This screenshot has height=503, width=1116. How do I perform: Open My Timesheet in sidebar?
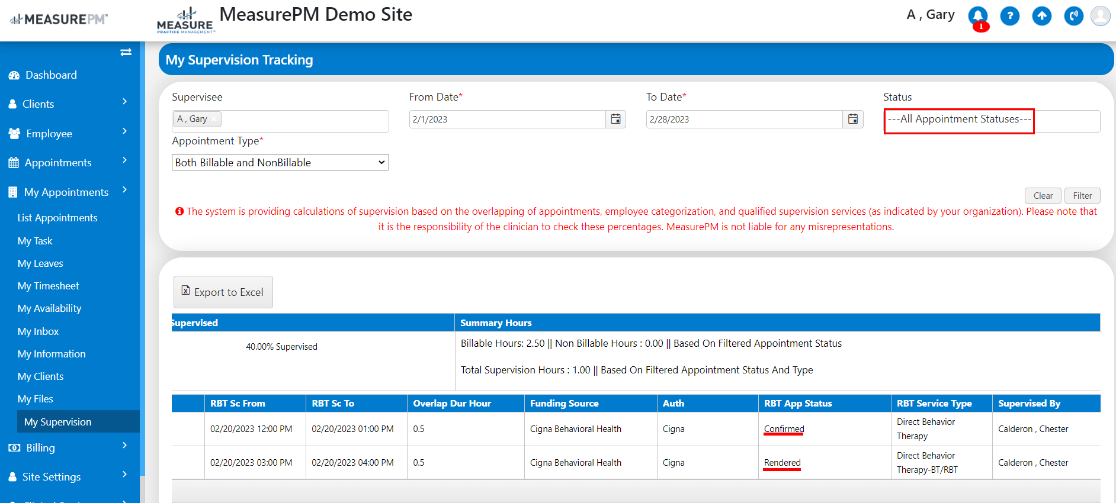tap(48, 286)
